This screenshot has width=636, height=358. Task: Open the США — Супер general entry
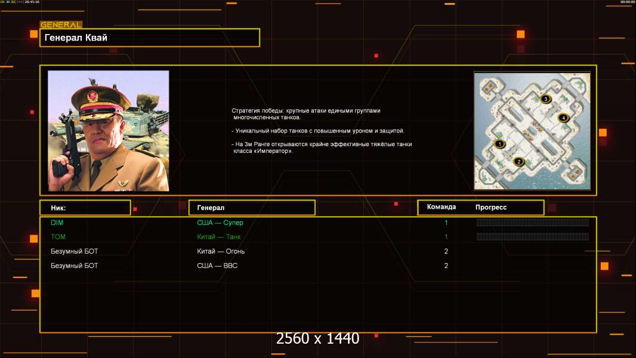[x=220, y=223]
